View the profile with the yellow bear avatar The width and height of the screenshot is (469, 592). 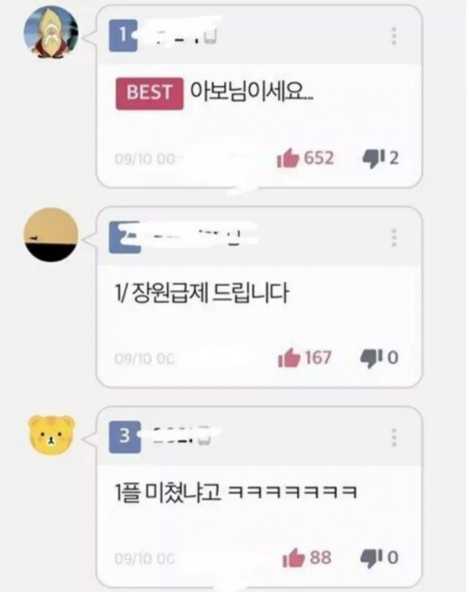[x=52, y=434]
